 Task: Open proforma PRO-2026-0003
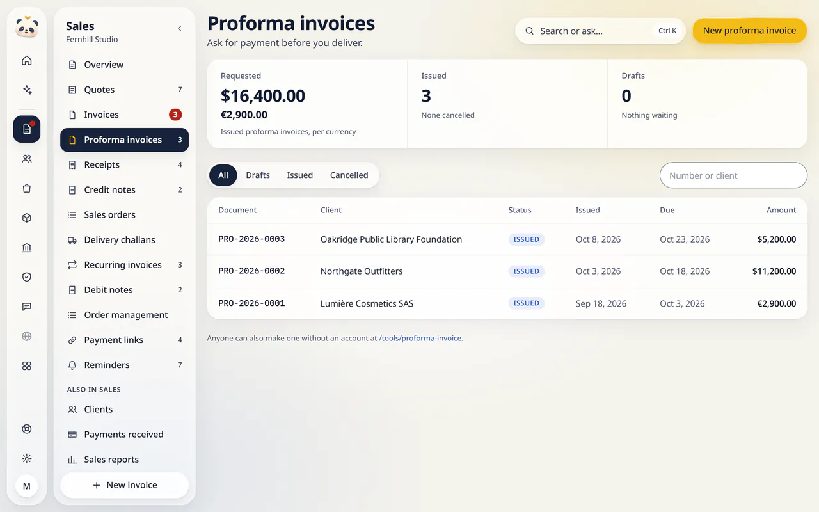tap(251, 239)
